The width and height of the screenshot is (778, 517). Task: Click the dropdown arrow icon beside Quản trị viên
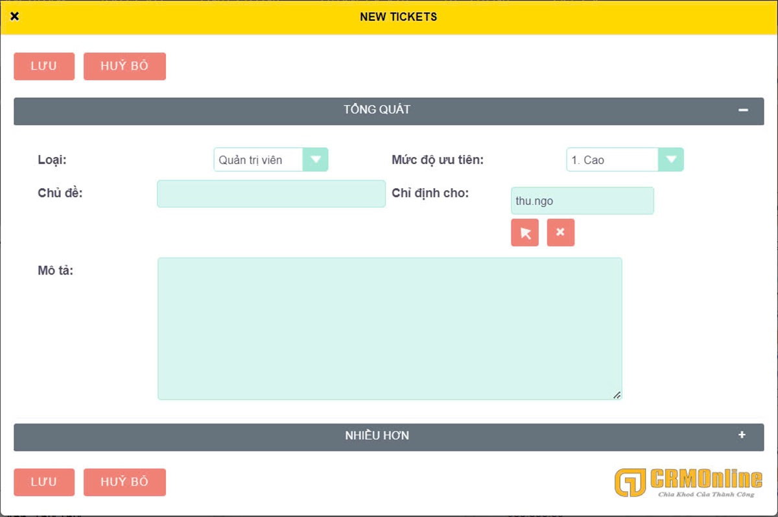pos(317,160)
